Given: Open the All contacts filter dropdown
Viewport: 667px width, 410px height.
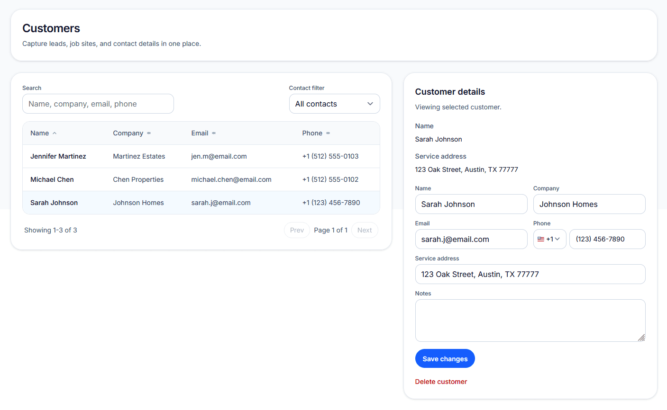Looking at the screenshot, I should 335,104.
